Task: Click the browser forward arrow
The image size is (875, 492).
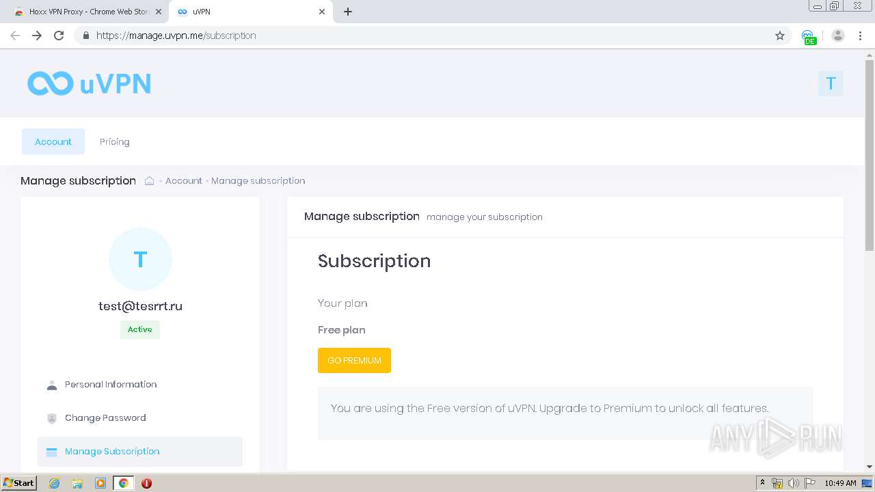Action: (37, 36)
